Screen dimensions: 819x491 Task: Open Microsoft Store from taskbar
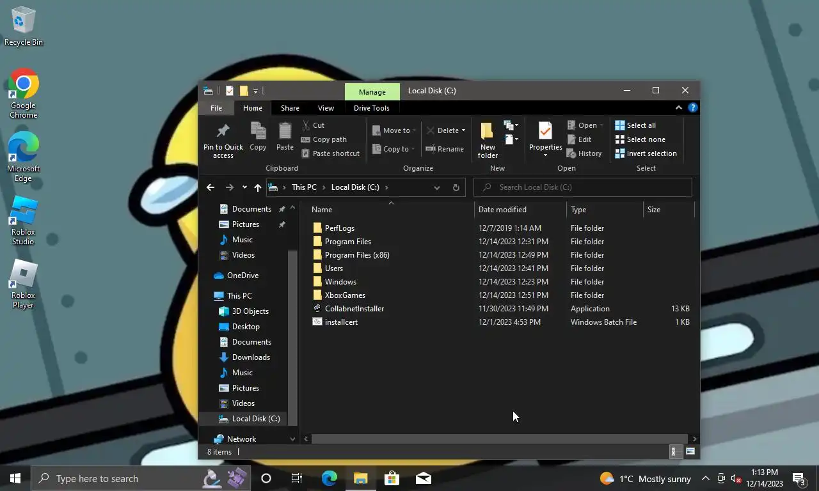(392, 478)
